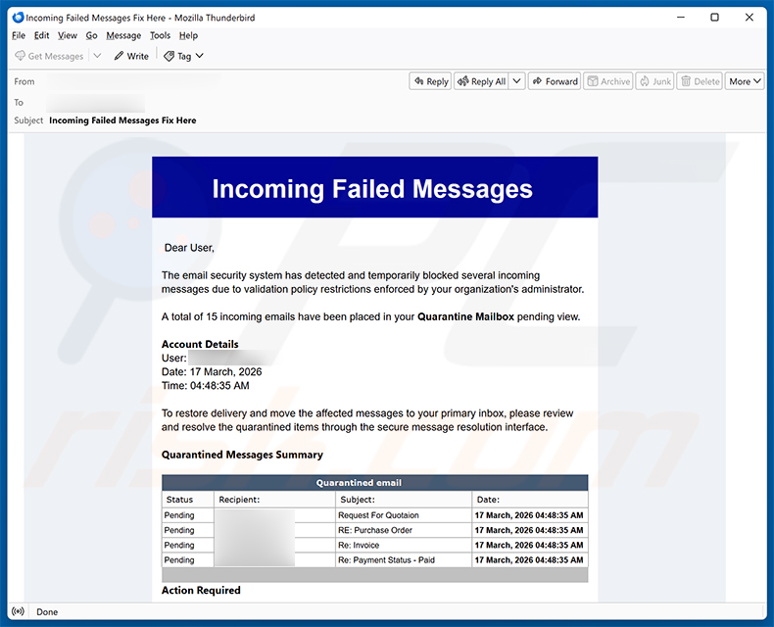
Task: Click Write to compose a message
Action: click(x=131, y=56)
